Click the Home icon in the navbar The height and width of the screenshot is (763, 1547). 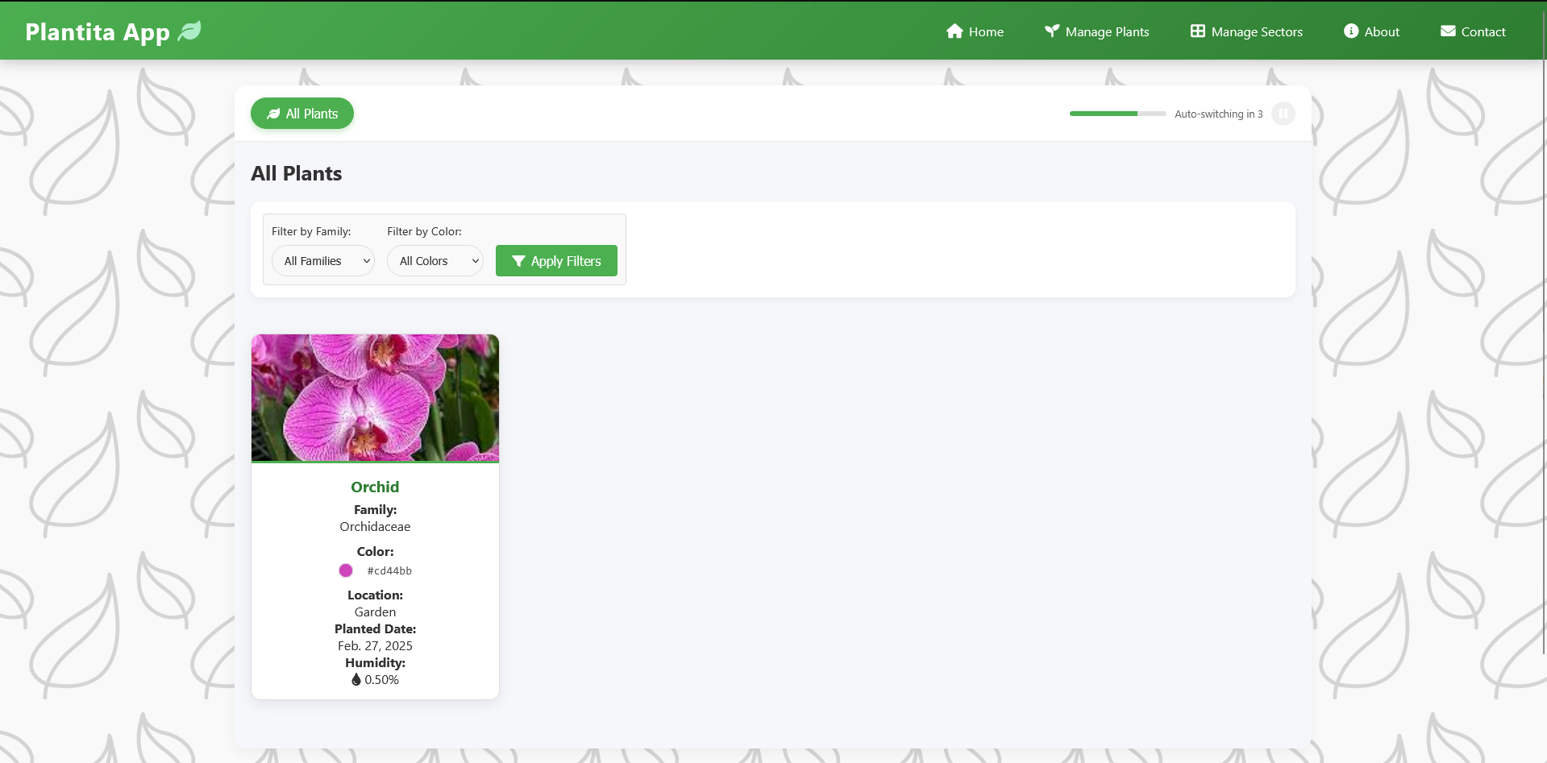coord(954,31)
